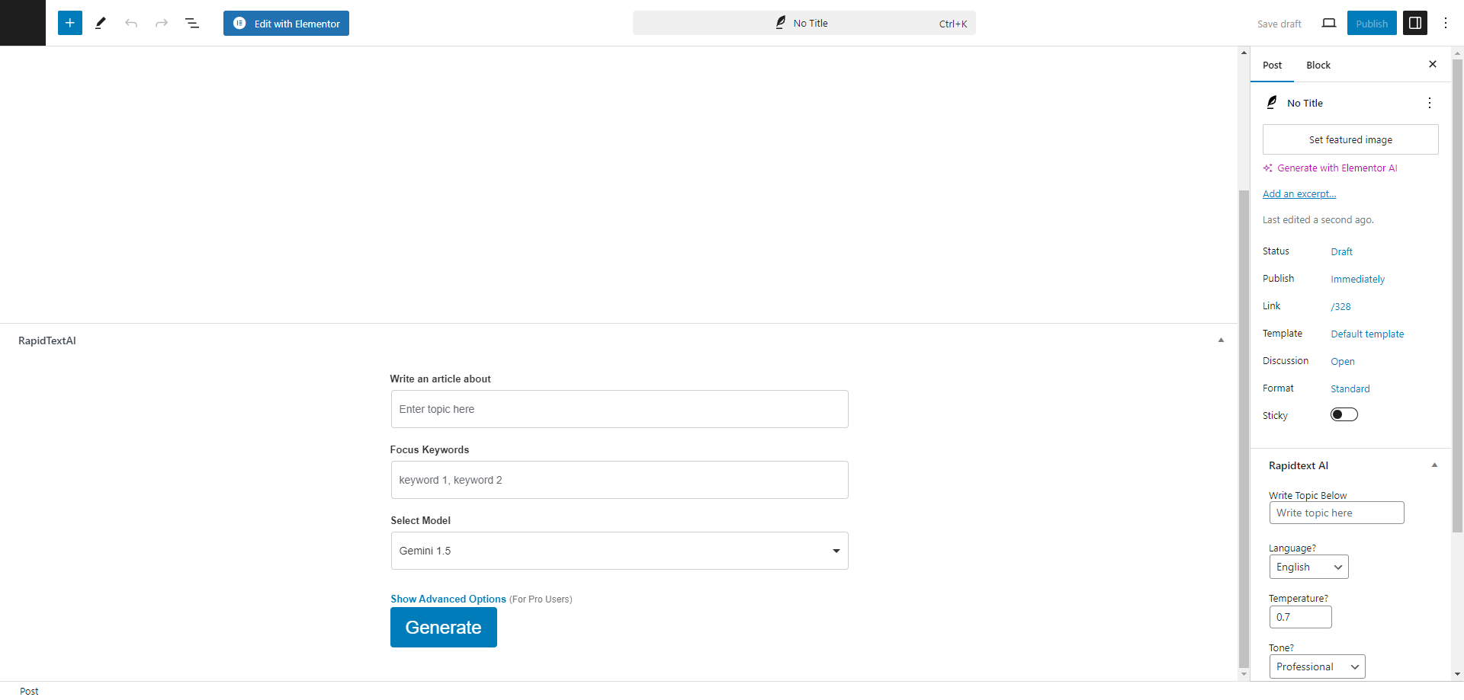Switch to the Post tab
1464x700 pixels.
(1272, 65)
